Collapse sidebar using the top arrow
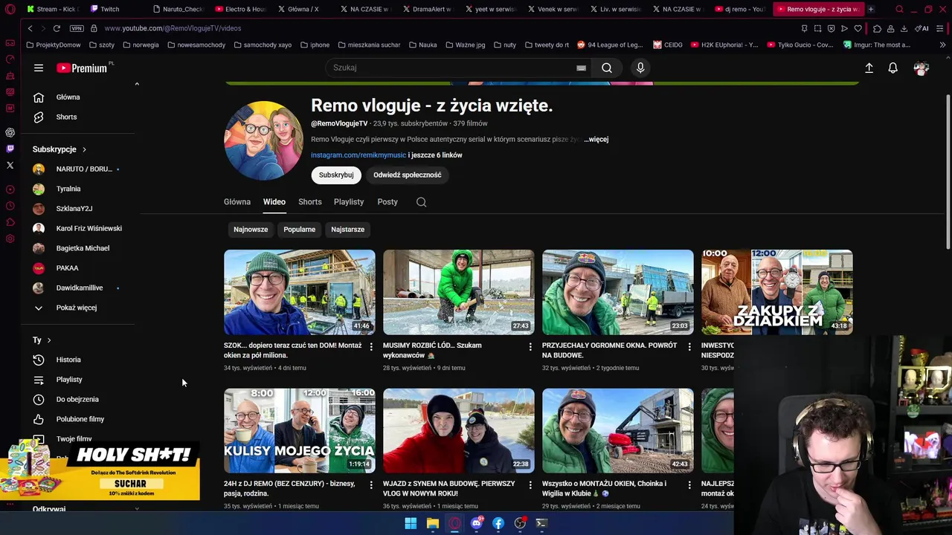The height and width of the screenshot is (535, 952). click(x=137, y=84)
